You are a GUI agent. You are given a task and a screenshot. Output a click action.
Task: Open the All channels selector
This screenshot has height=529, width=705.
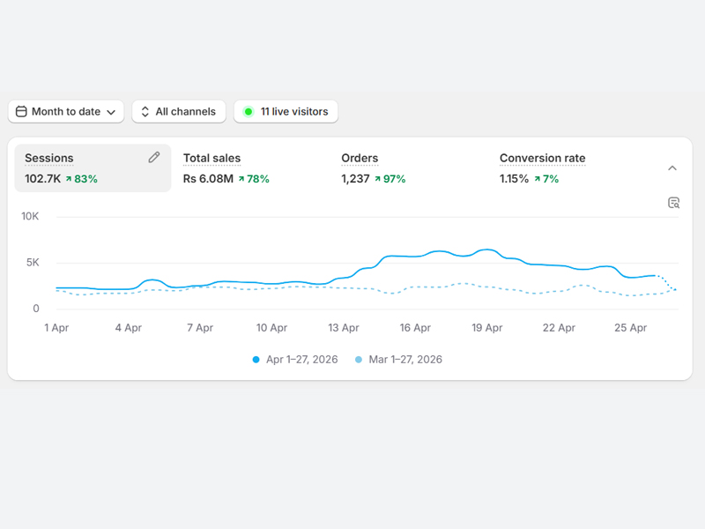[x=179, y=112]
